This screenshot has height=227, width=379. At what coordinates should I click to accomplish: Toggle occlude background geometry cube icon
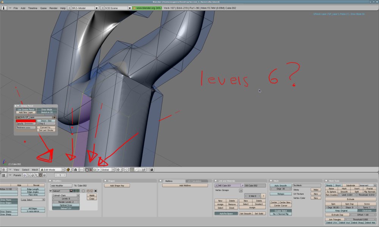(x=144, y=169)
